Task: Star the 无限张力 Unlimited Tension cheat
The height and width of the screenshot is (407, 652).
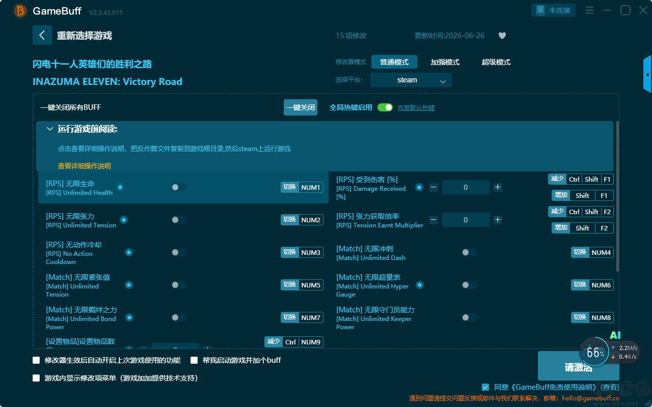Action: coord(124,220)
